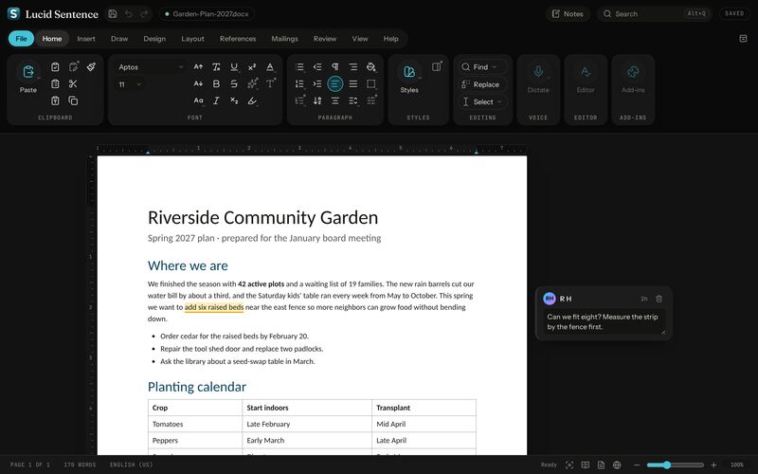Viewport: 758px width, 474px height.
Task: Open the Styles pane icon
Action: 436,66
